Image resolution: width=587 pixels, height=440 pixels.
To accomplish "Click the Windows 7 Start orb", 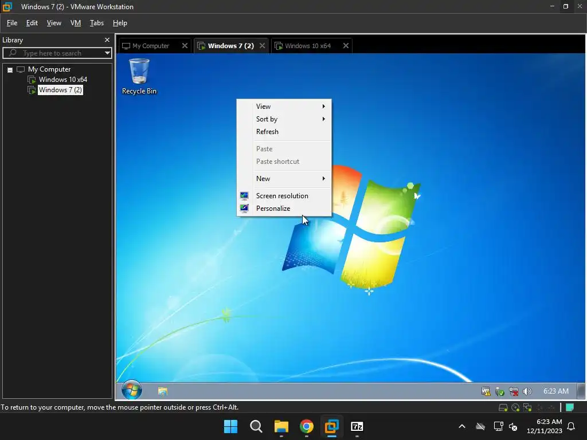I will click(132, 390).
